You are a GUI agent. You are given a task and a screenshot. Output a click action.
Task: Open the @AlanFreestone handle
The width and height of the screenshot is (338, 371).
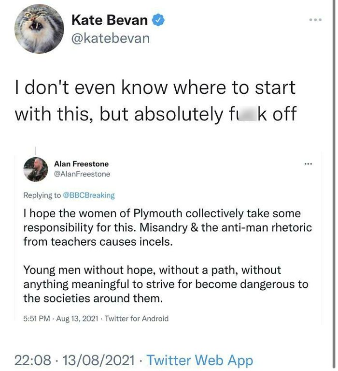[82, 174]
